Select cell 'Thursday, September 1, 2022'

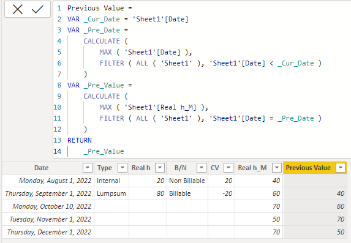coord(48,193)
